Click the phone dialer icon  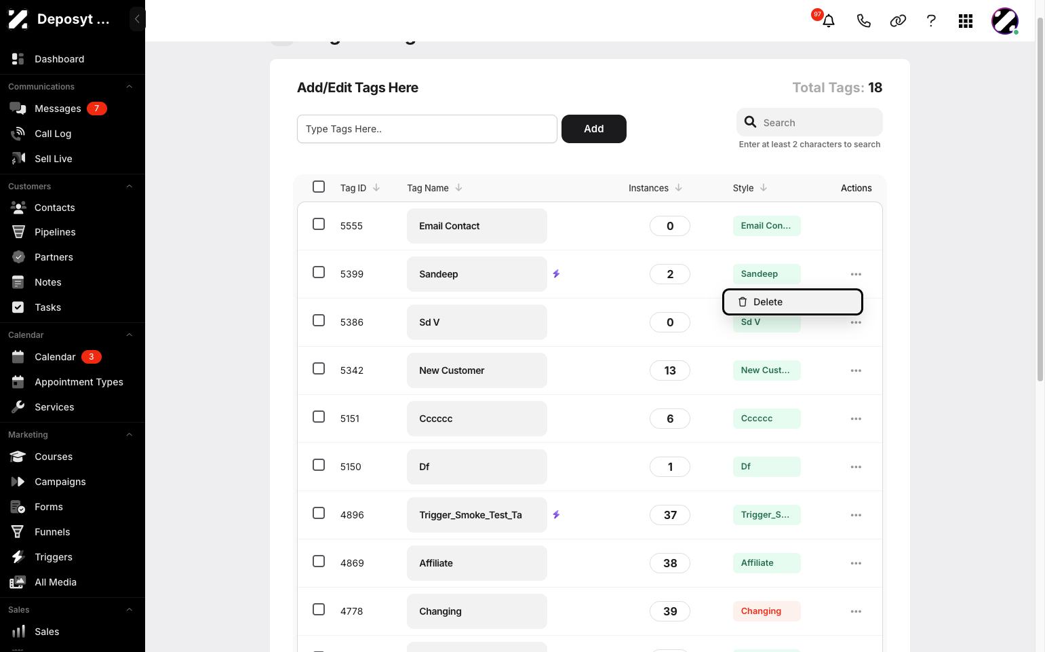click(863, 21)
